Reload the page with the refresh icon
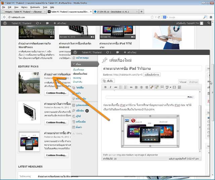 coord(159,17)
